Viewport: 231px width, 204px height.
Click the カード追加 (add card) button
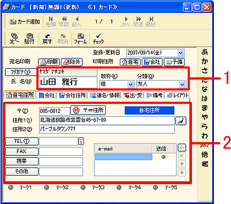click(x=25, y=22)
